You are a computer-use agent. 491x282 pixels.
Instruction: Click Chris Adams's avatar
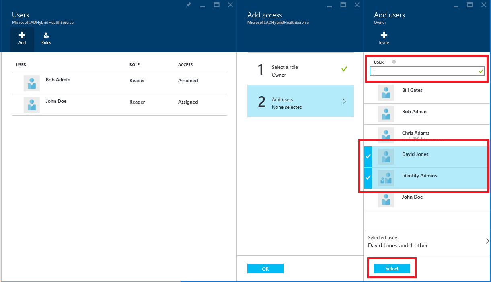click(386, 135)
